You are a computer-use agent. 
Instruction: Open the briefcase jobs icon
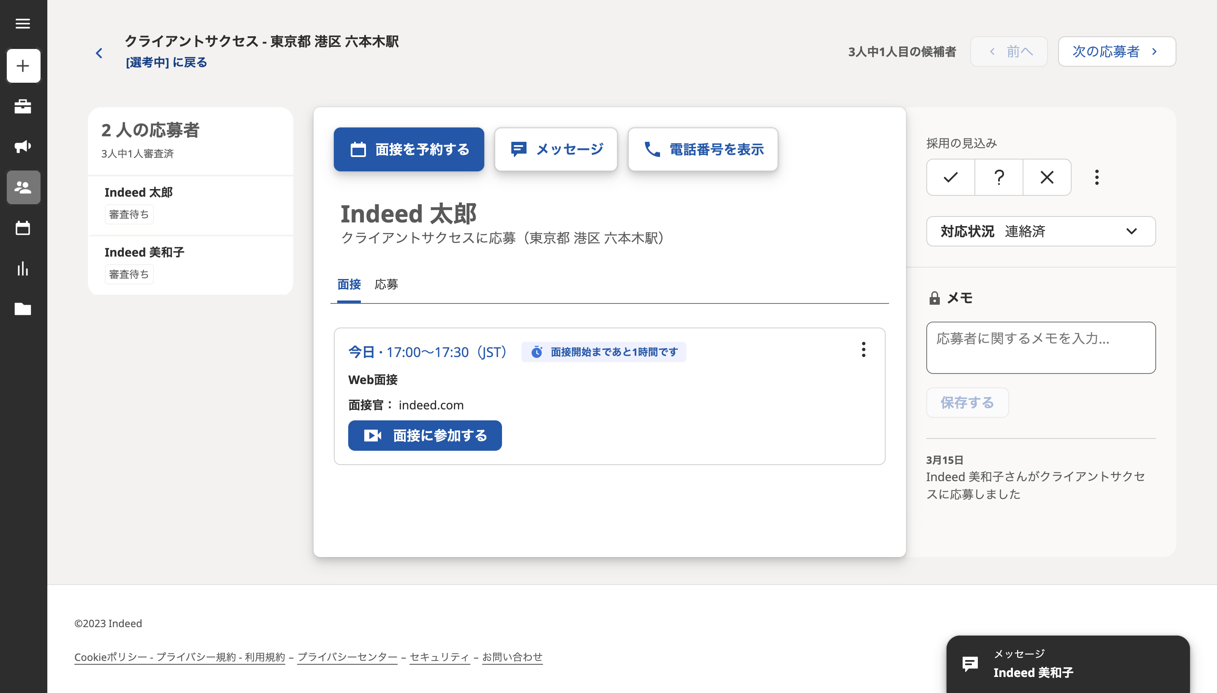[x=23, y=106]
